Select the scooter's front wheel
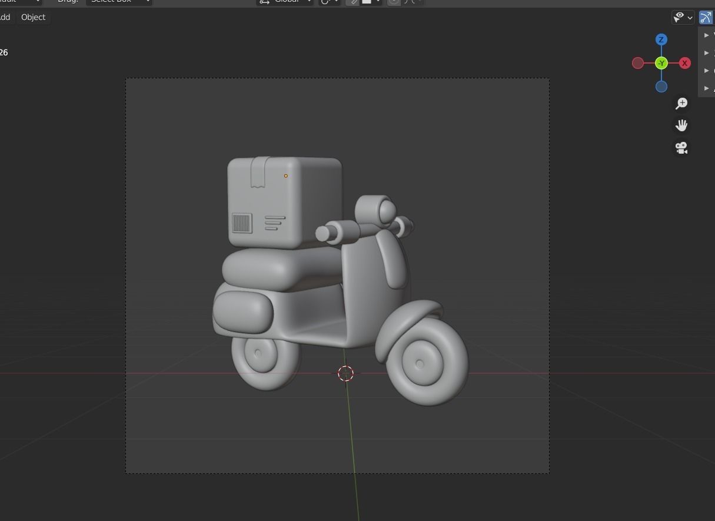Viewport: 715px width, 521px height. pyautogui.click(x=427, y=360)
